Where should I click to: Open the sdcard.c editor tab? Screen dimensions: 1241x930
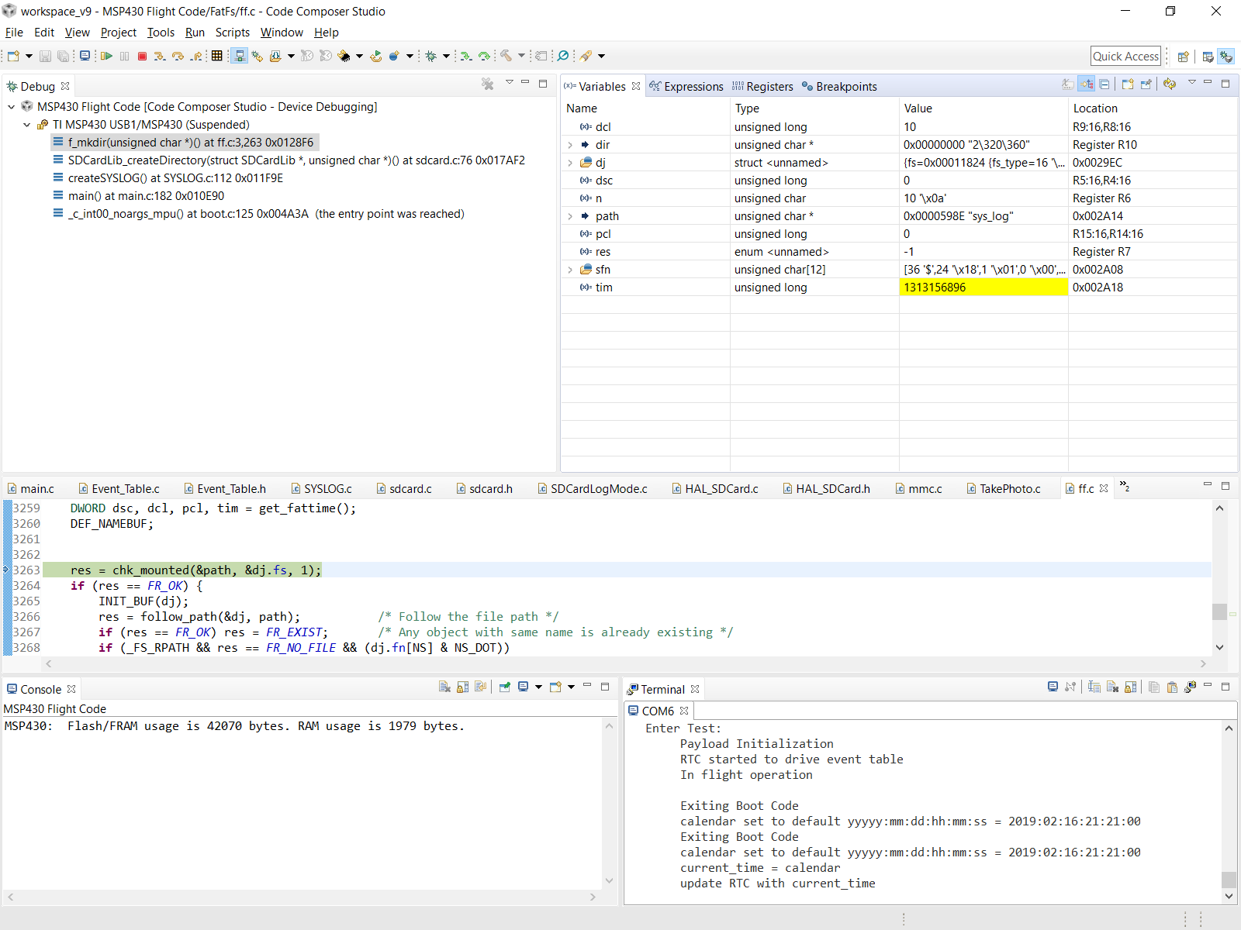click(410, 489)
